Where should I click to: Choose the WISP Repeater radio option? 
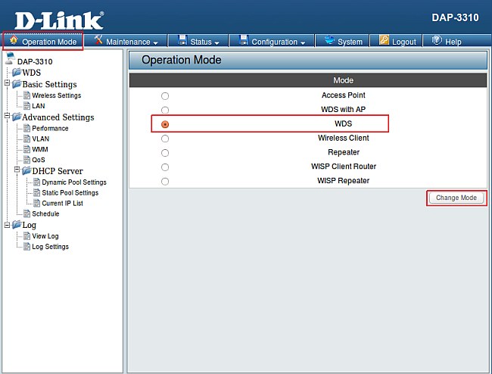pos(165,182)
